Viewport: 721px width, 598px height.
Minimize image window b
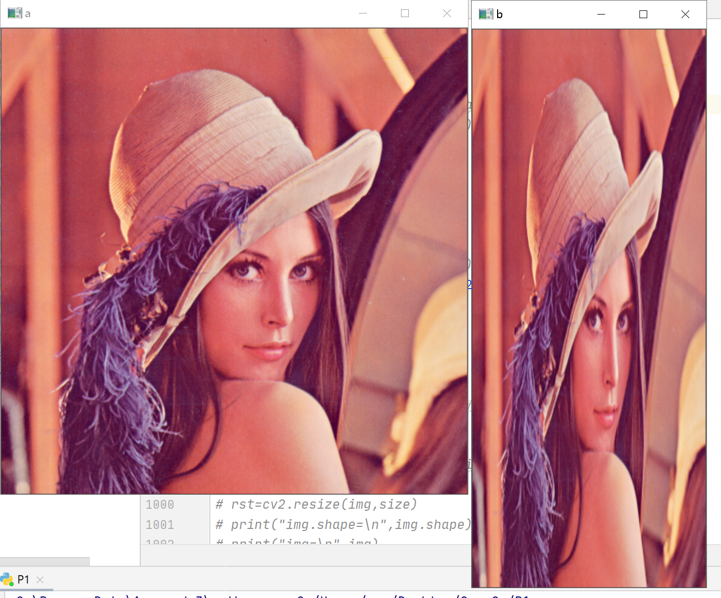601,15
